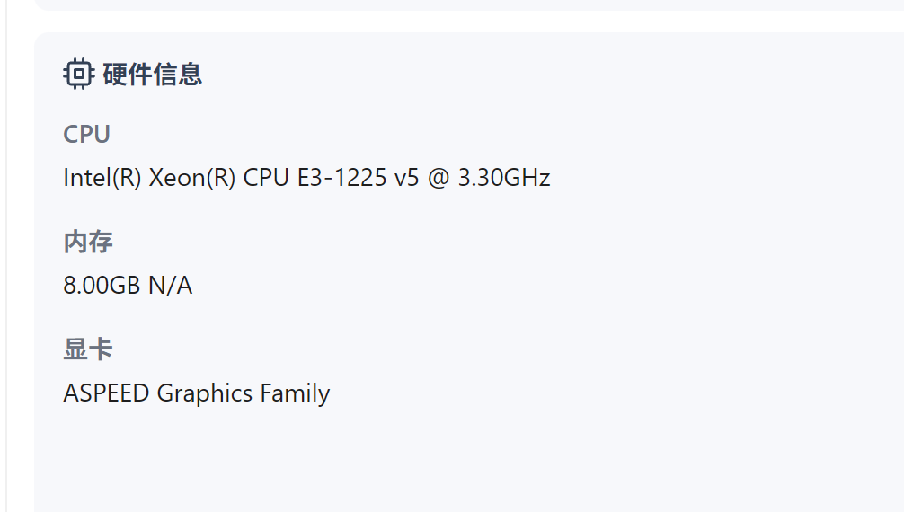Click the @ symbol in the CPU line
The width and height of the screenshot is (904, 512).
point(439,177)
